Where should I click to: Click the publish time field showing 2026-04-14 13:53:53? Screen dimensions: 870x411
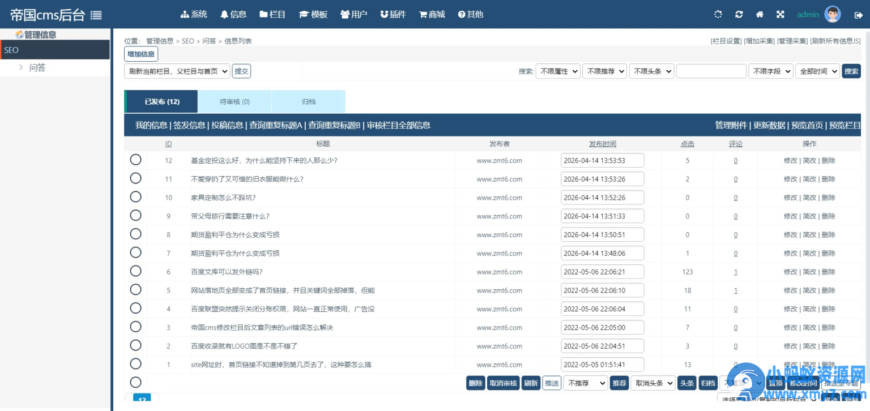click(602, 160)
